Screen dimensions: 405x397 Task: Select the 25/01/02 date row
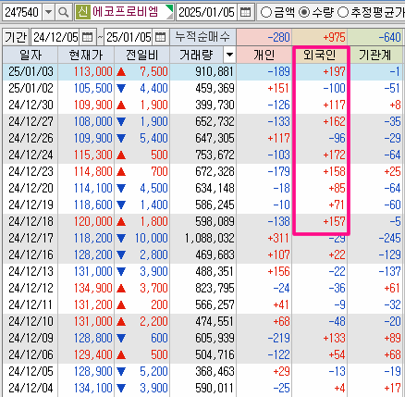31,88
